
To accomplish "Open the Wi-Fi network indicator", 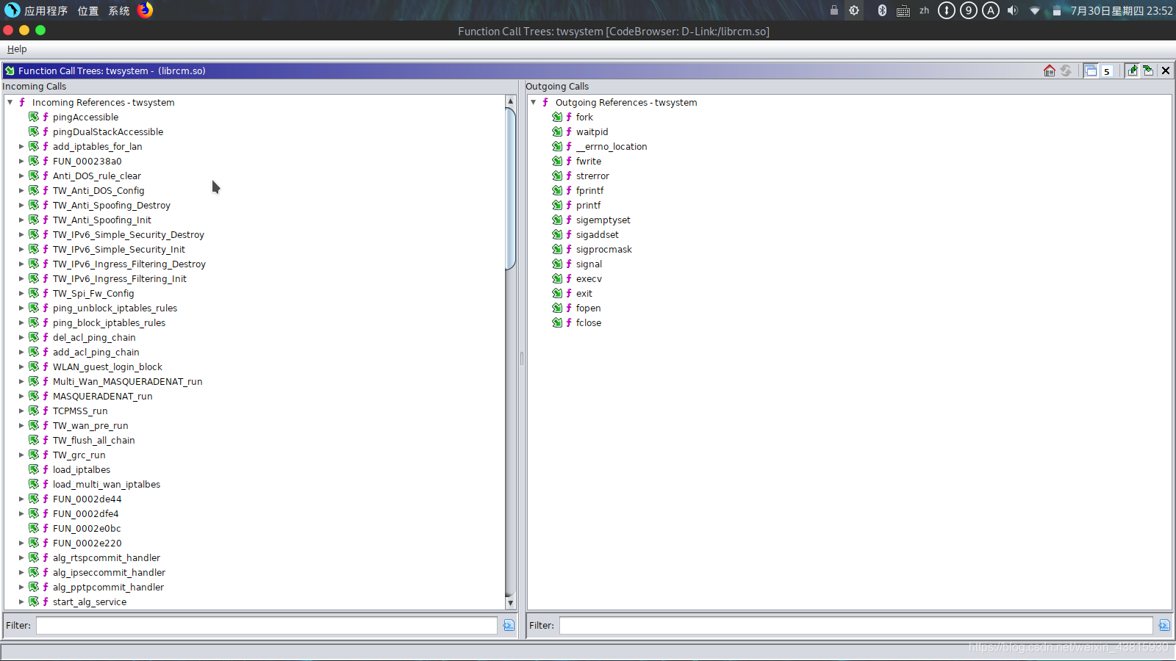I will click(x=1034, y=10).
